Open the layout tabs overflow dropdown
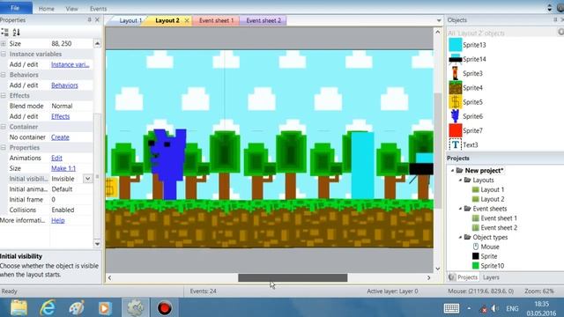Screen dimensions: 564x317 coord(439,20)
